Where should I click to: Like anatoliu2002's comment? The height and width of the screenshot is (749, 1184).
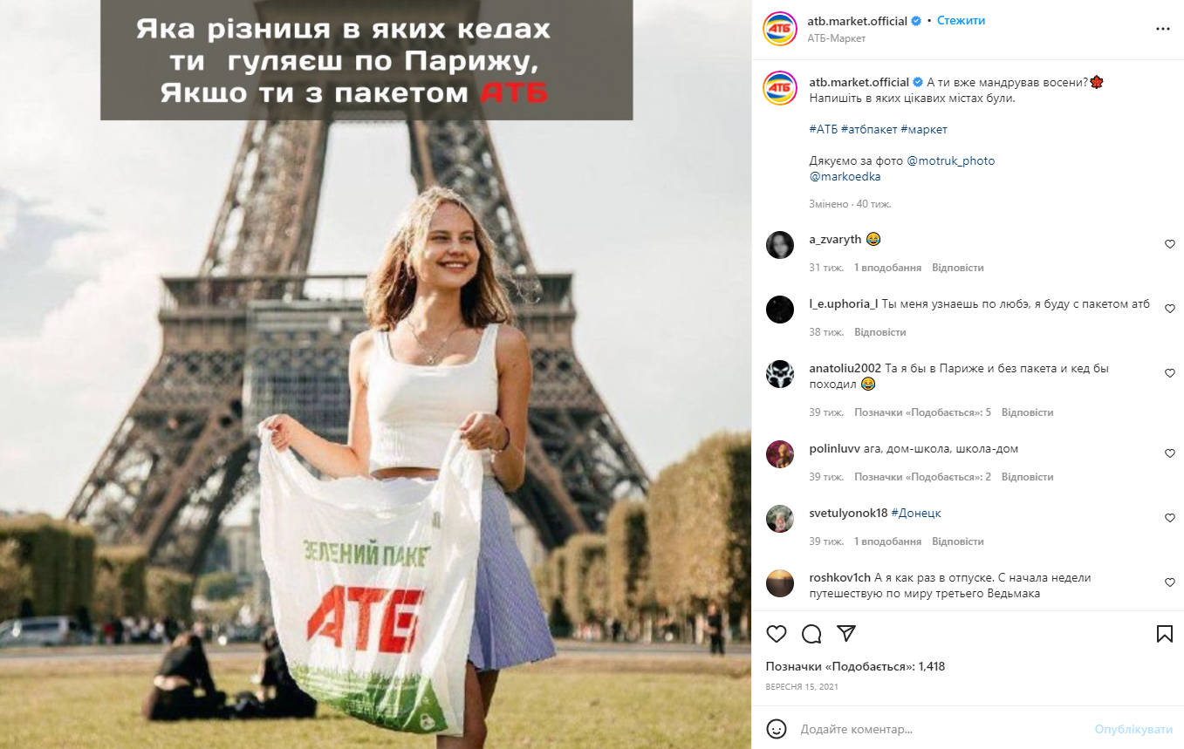pos(1170,374)
